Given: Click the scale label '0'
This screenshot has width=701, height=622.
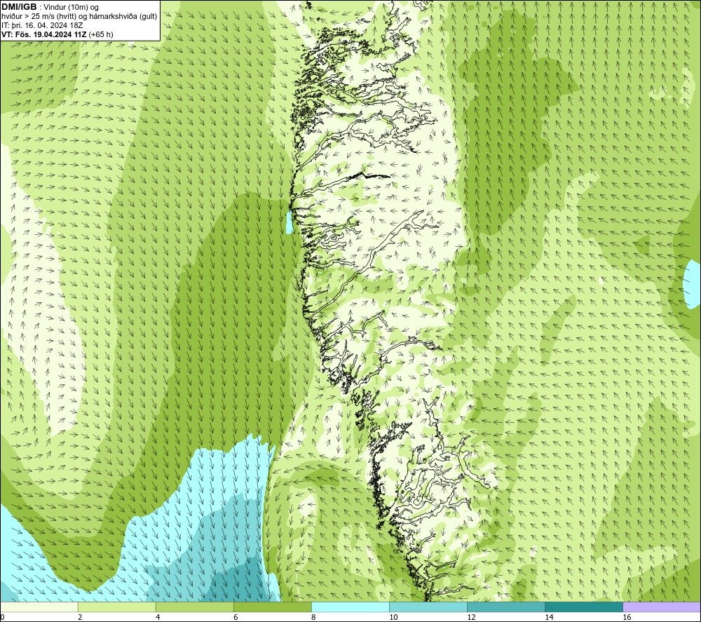Looking at the screenshot, I should (3, 618).
